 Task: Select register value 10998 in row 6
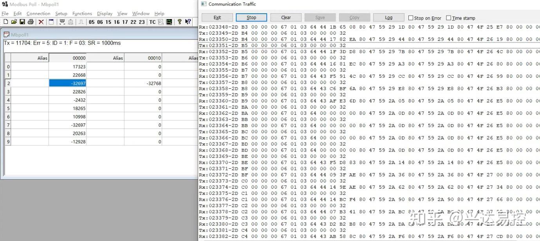(x=67, y=117)
